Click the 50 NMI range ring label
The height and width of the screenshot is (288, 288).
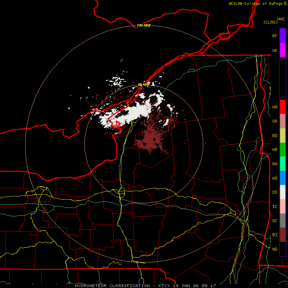pos(144,84)
